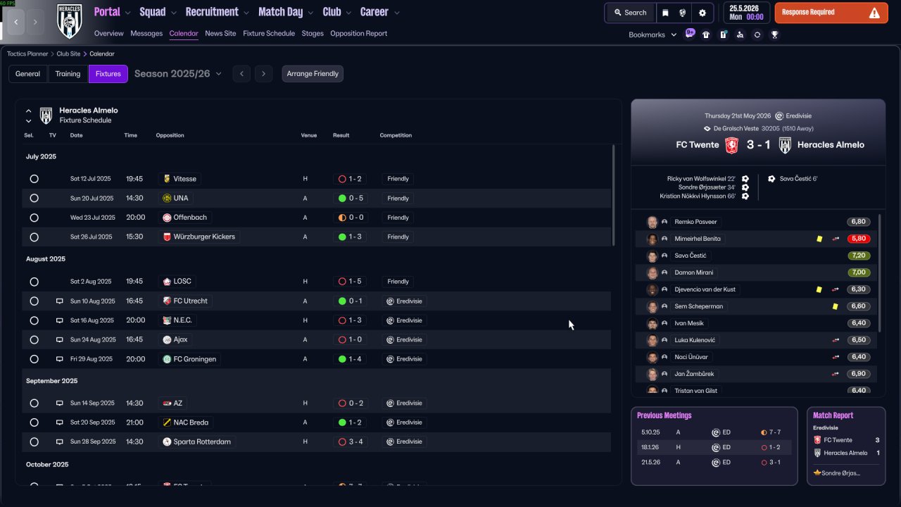
Task: Open the 9+ notifications speech bubble
Action: 690,33
